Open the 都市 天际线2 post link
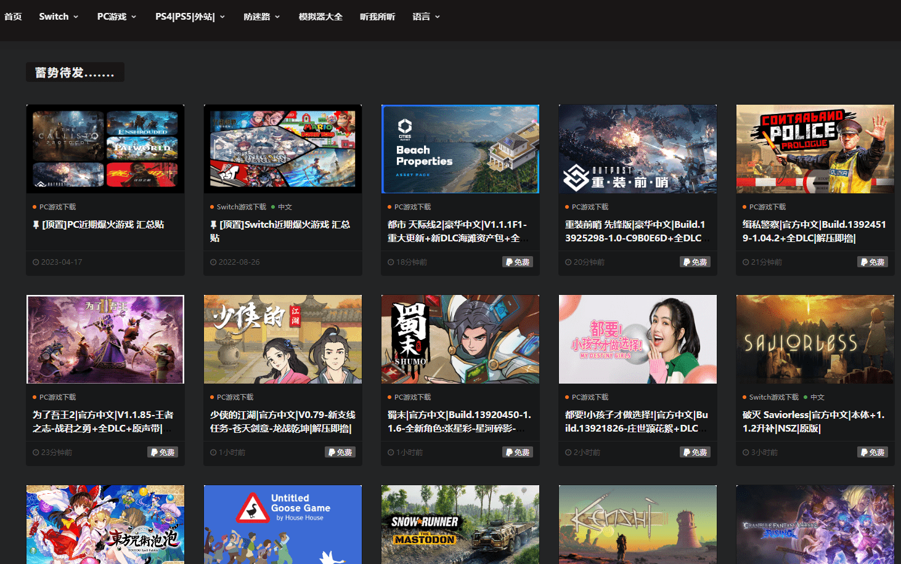This screenshot has width=901, height=564. (460, 231)
